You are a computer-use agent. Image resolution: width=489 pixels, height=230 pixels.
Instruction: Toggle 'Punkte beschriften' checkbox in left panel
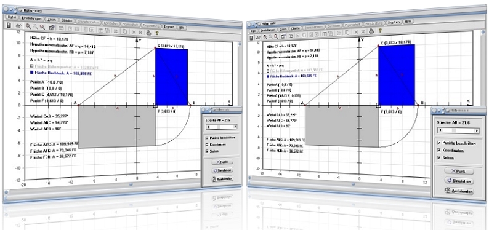tap(207, 137)
